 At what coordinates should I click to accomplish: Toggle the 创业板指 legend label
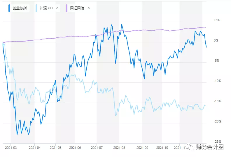point(20,8)
